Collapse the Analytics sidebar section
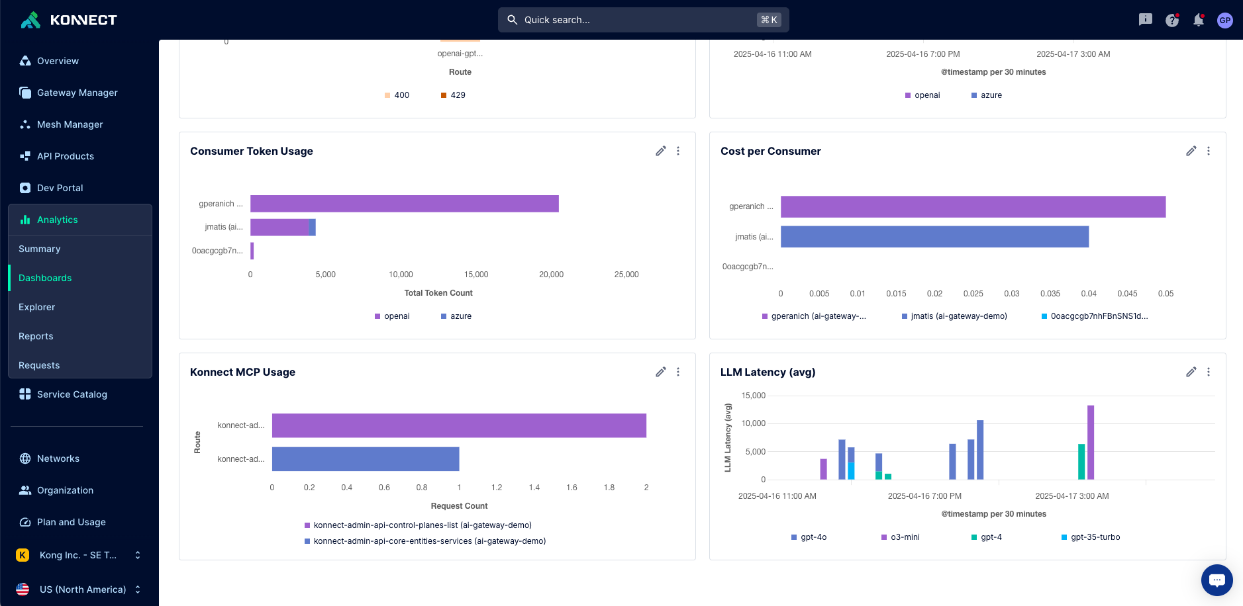This screenshot has width=1243, height=606. (58, 220)
